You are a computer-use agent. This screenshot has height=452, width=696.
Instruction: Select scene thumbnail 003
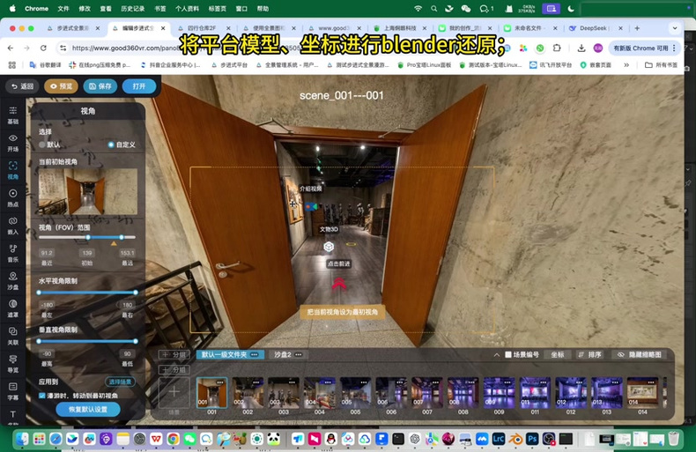(283, 392)
